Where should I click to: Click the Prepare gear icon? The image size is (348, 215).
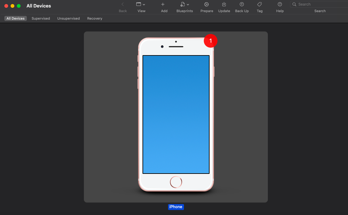[x=206, y=4]
